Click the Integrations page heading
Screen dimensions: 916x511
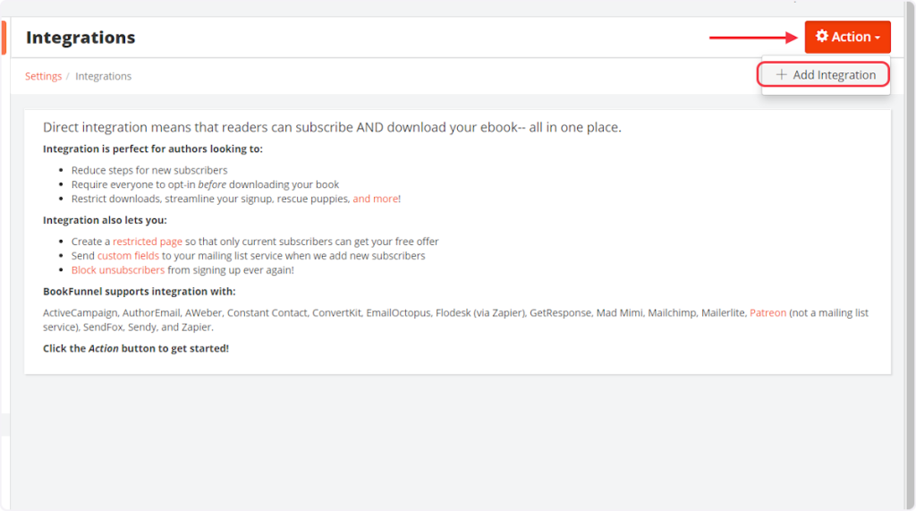[x=81, y=38]
